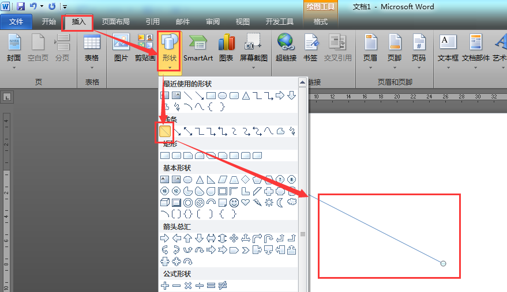Choose the donut ring shape
Screen dimensions: 507x292
click(188, 203)
